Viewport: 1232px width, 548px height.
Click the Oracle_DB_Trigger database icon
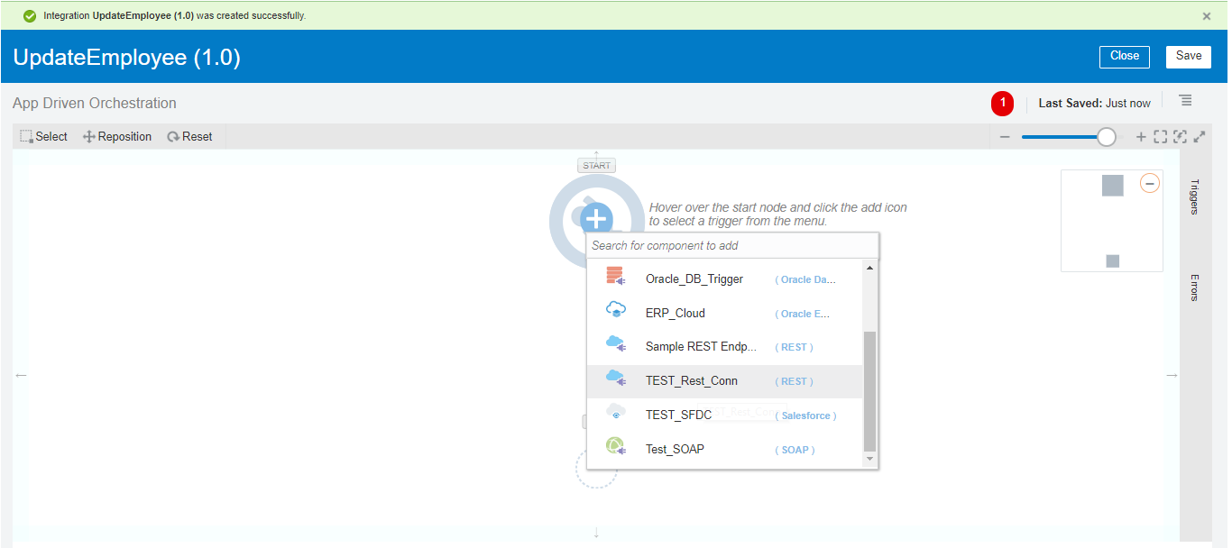(616, 278)
